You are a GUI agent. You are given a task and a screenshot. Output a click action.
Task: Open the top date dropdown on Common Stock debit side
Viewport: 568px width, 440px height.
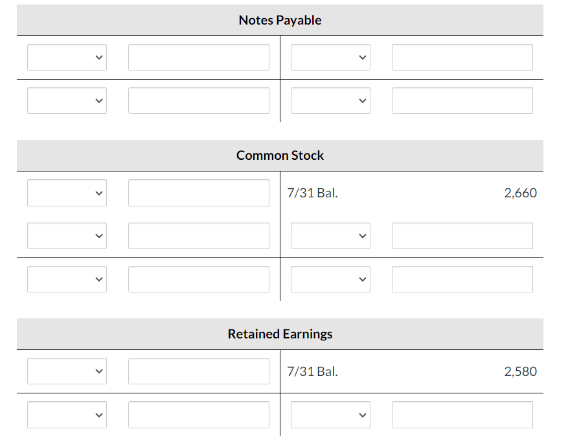(x=67, y=192)
